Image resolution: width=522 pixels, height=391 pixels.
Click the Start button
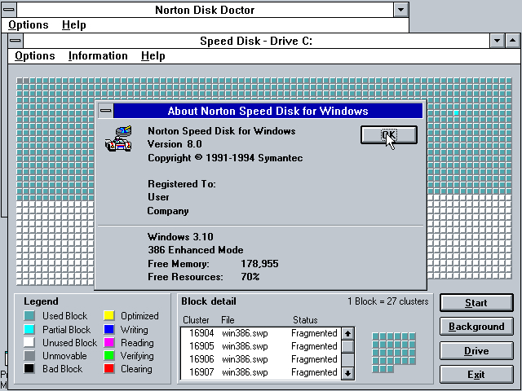(476, 303)
